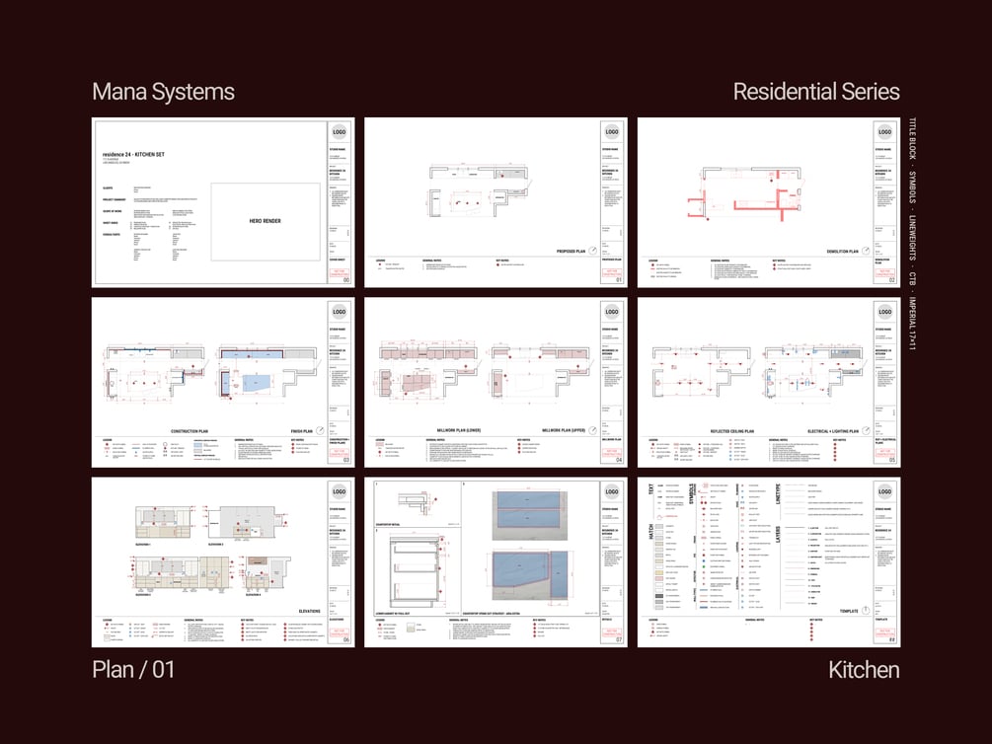
Task: Click the red demolition floor plan drawing
Action: [744, 194]
